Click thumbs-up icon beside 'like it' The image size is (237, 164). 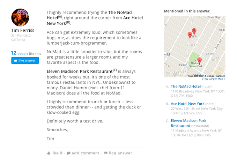pos(49,153)
